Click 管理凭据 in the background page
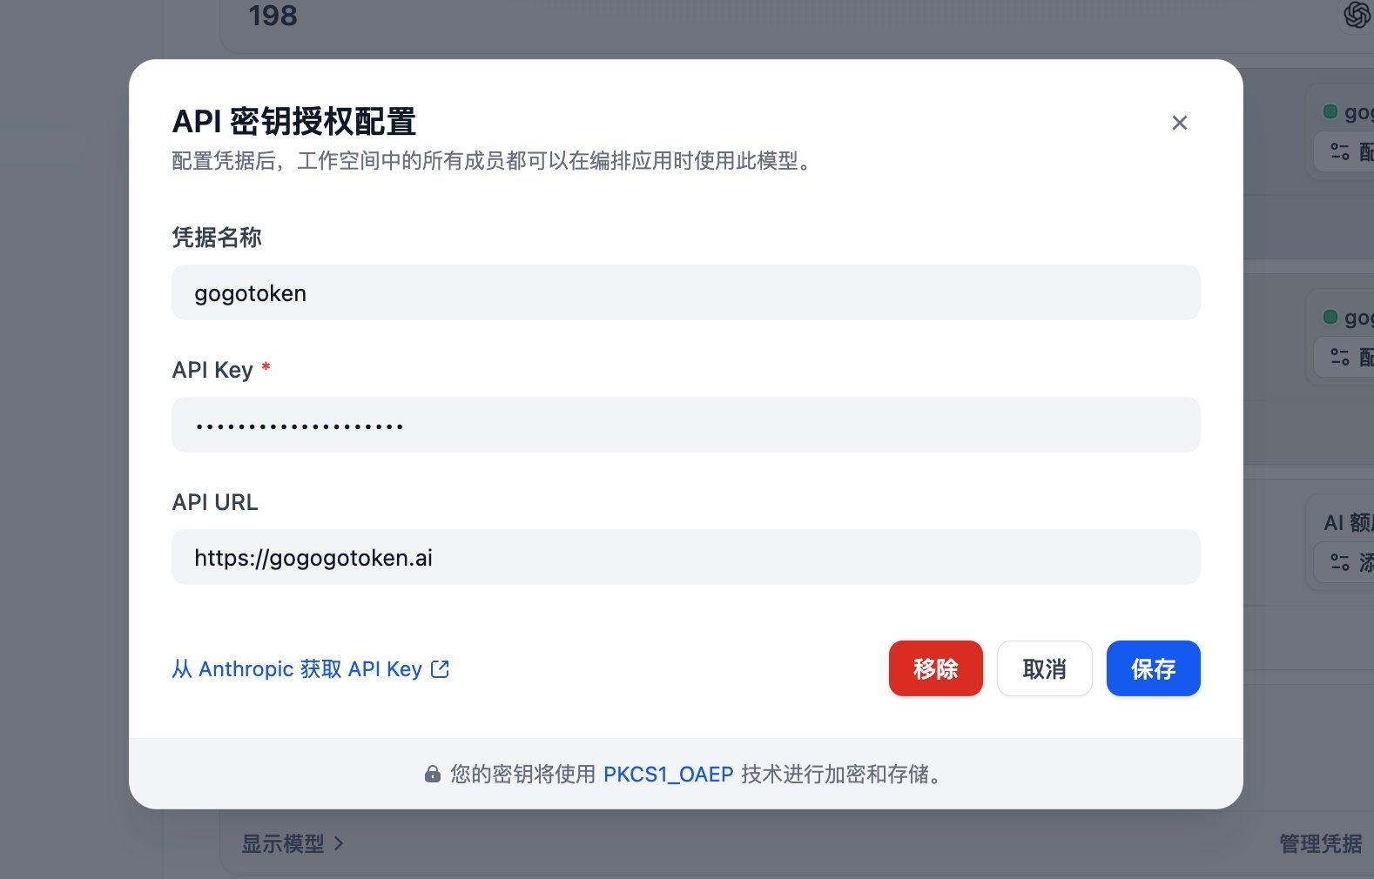 (x=1320, y=843)
